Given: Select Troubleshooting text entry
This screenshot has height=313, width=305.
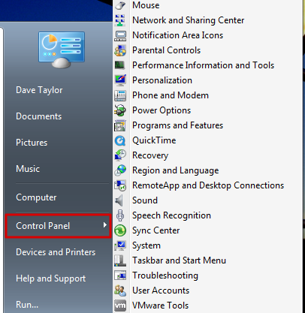Looking at the screenshot, I should pos(165,275).
